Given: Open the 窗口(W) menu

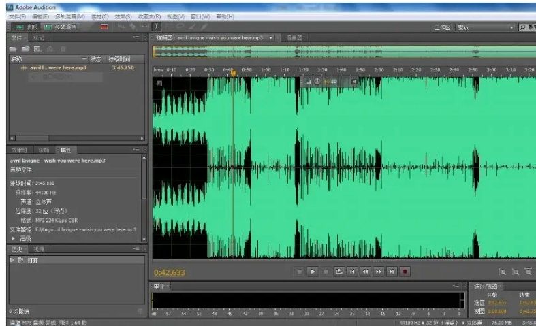Looking at the screenshot, I should click(200, 16).
